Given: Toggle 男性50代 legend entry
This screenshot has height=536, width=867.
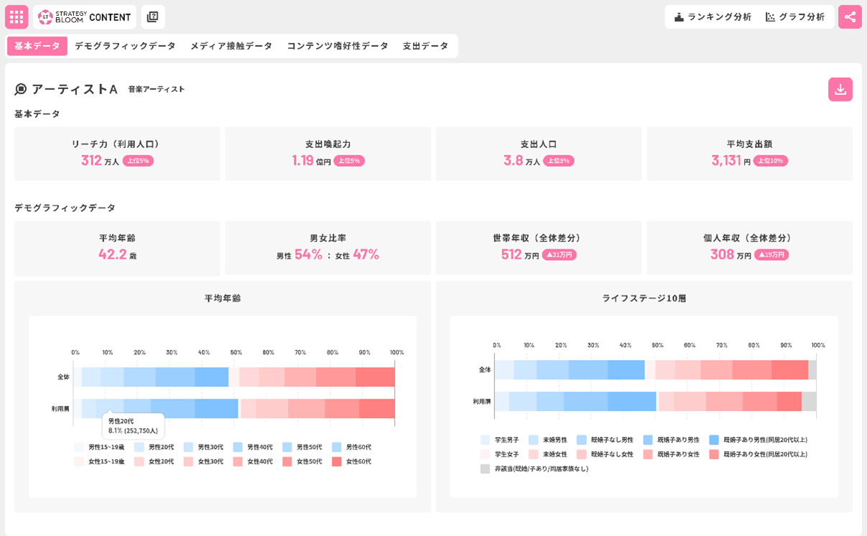Looking at the screenshot, I should click(x=302, y=447).
